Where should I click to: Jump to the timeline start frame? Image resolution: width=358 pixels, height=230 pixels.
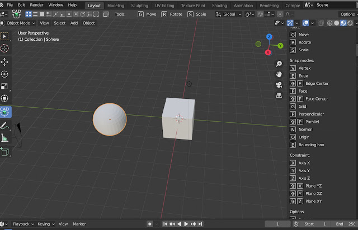click(x=165, y=224)
